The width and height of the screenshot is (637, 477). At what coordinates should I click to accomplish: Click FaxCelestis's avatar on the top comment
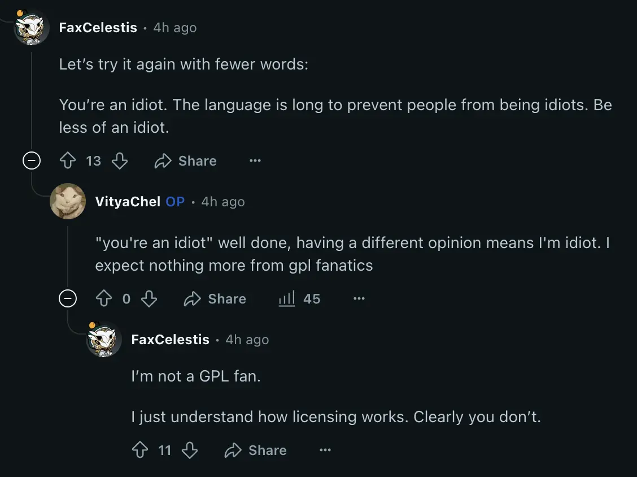31,27
